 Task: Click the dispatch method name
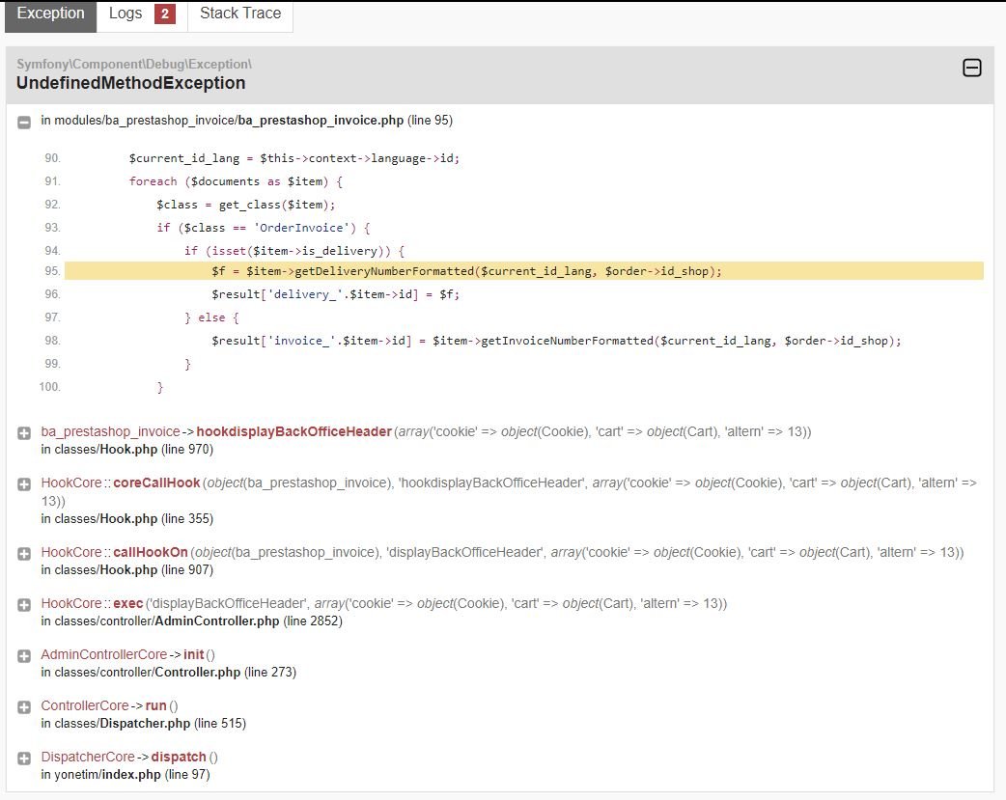tap(179, 757)
